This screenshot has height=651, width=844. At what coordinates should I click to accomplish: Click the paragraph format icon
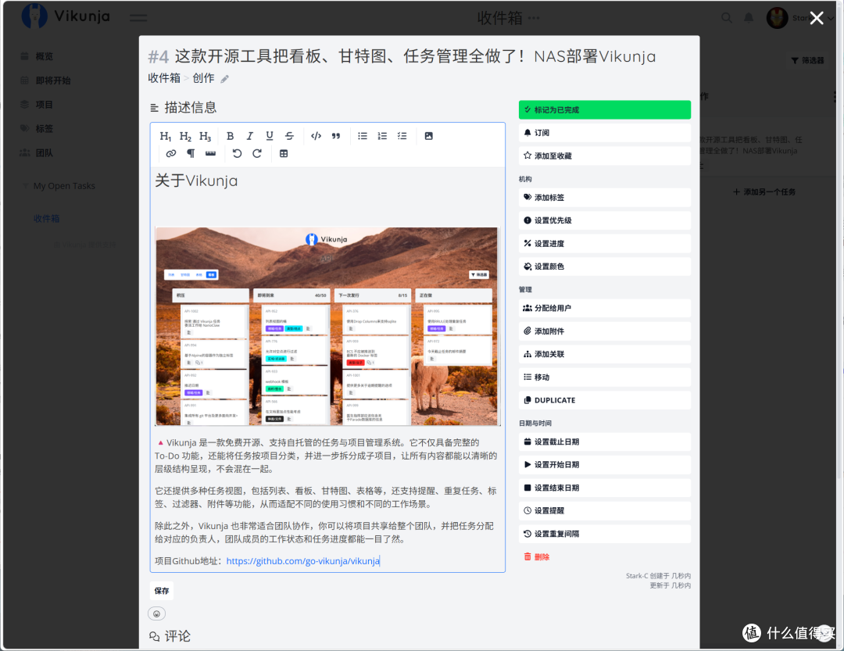pos(191,153)
